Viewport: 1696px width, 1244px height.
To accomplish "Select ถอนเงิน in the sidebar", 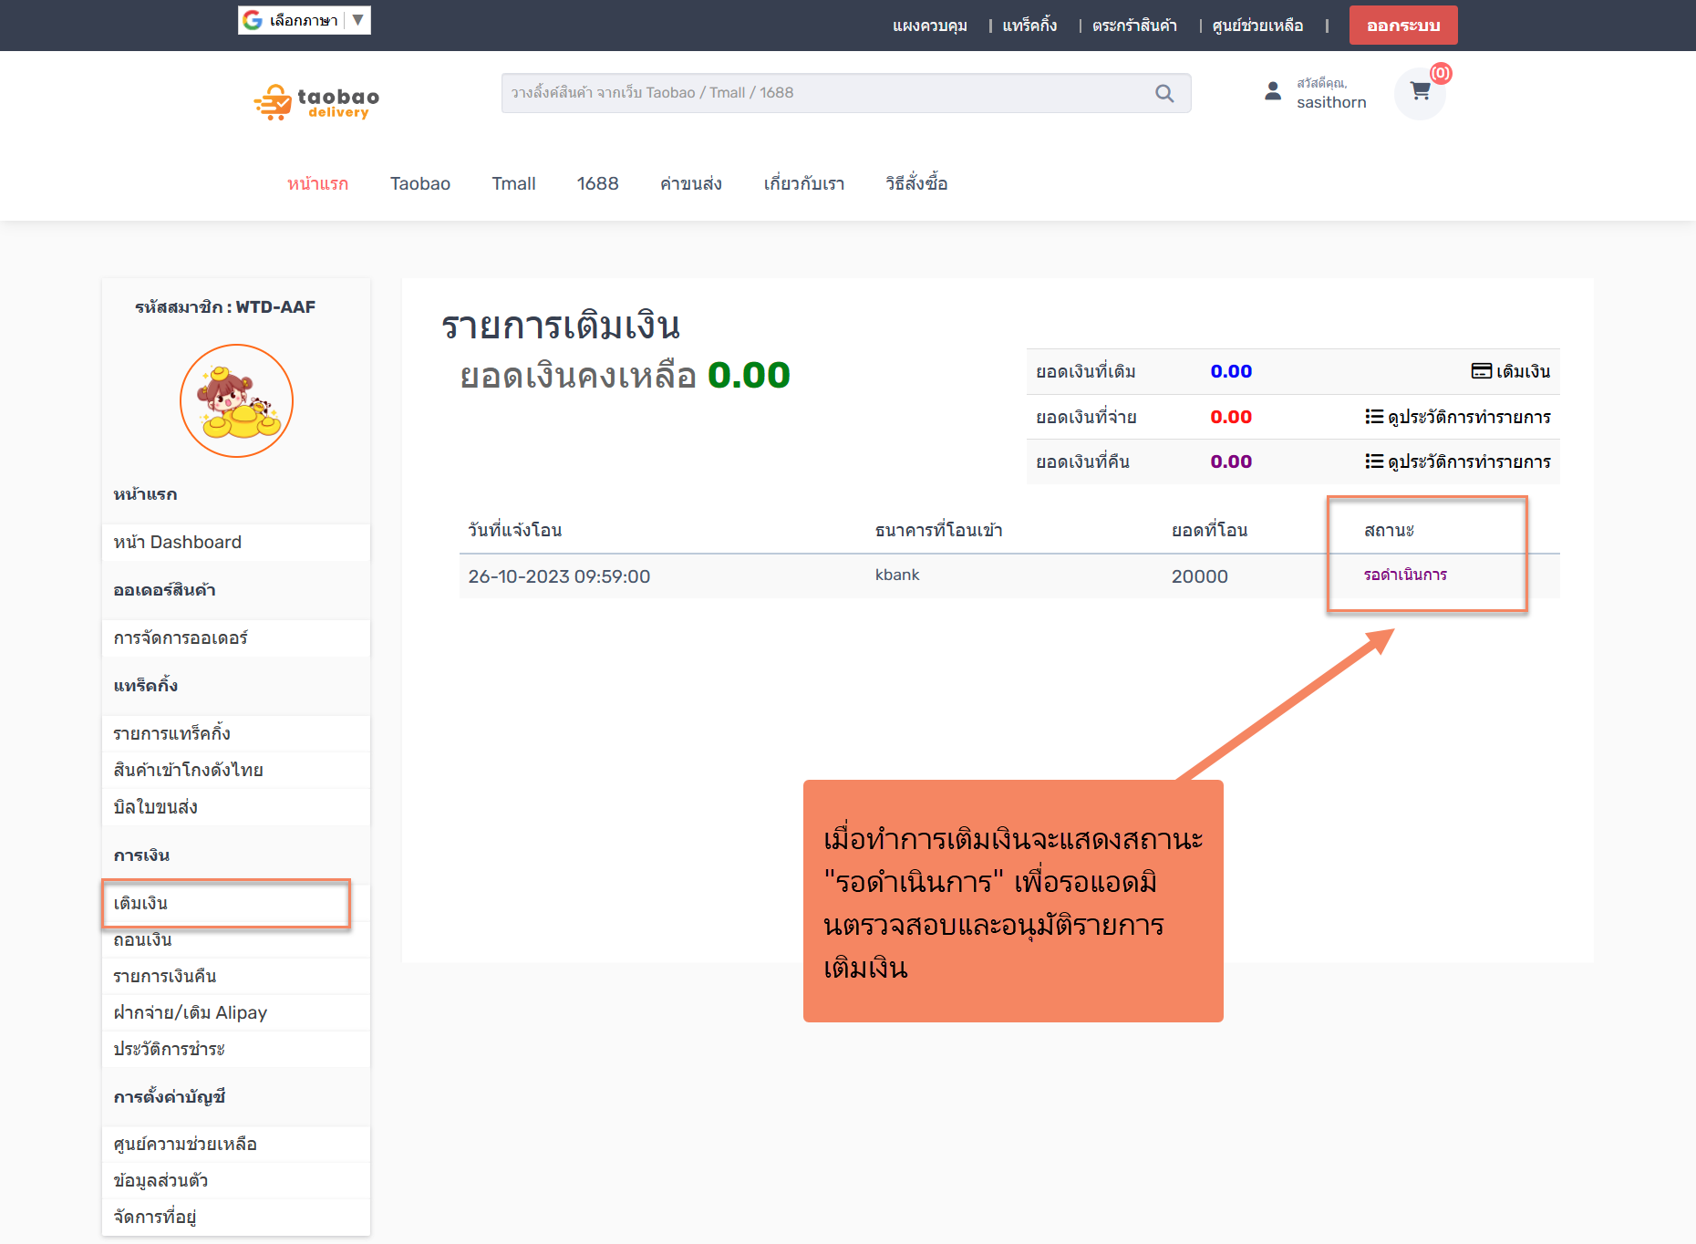I will tap(143, 939).
